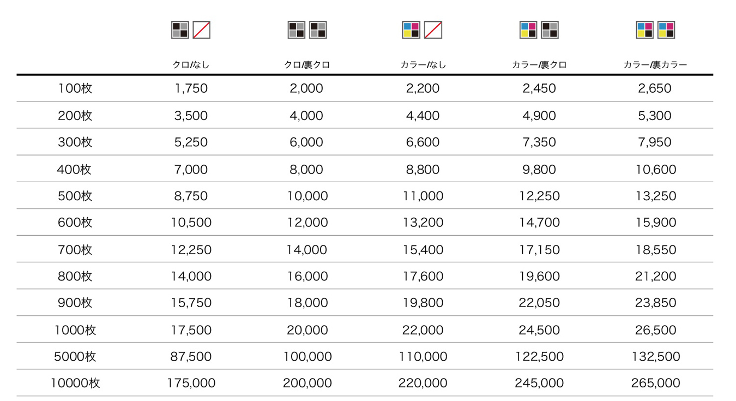Click the red-slash empty back icon above クロ/なし
Viewport: 736px width, 401px height.
[x=202, y=30]
